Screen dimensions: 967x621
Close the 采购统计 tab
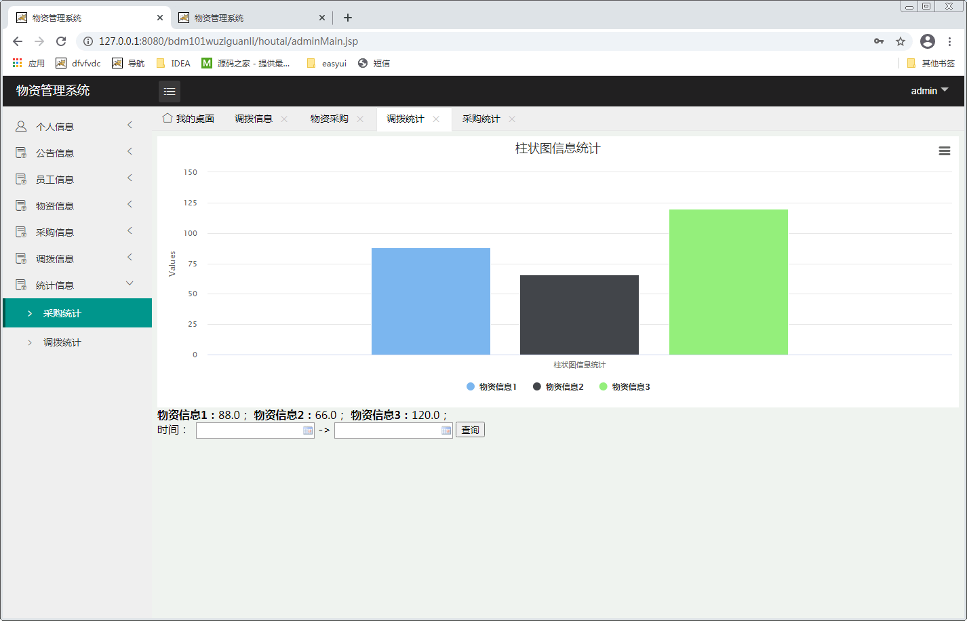point(512,119)
